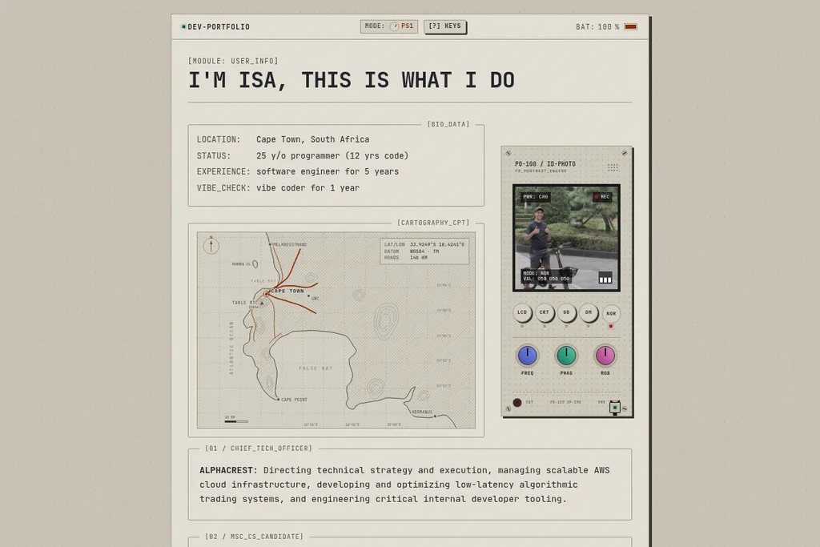The height and width of the screenshot is (547, 820).
Task: Adjust the pink RGB knob
Action: 605,356
